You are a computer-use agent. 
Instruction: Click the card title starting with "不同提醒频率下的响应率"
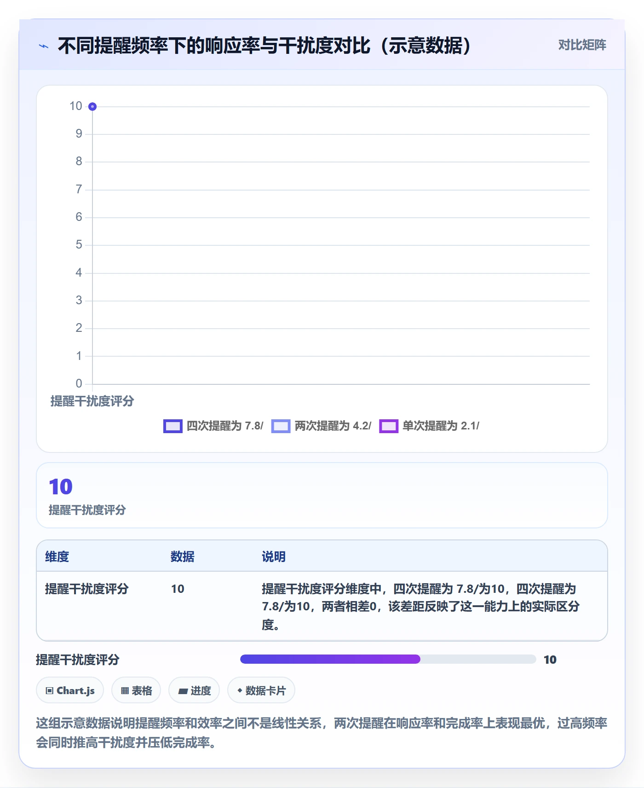tap(264, 46)
